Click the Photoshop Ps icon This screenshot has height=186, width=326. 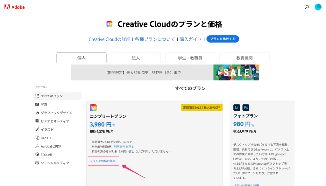coord(246,107)
